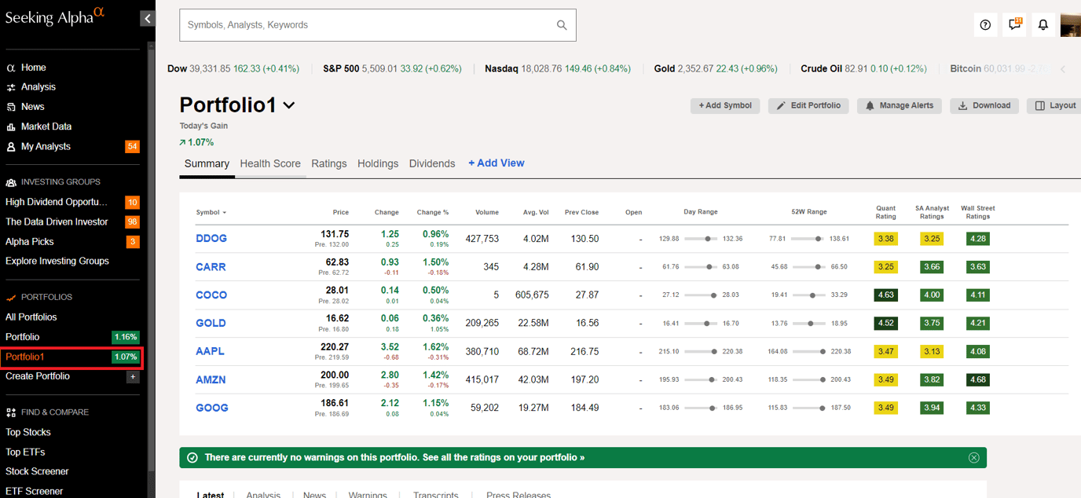
Task: Open All Portfolios in sidebar
Action: [31, 317]
